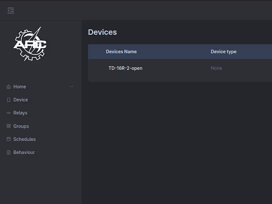Navigate to Schedules text label
Screen dimensions: 272x204
click(24, 139)
